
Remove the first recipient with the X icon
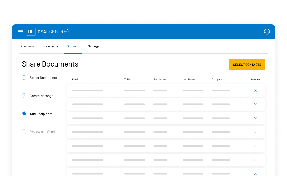(255, 90)
